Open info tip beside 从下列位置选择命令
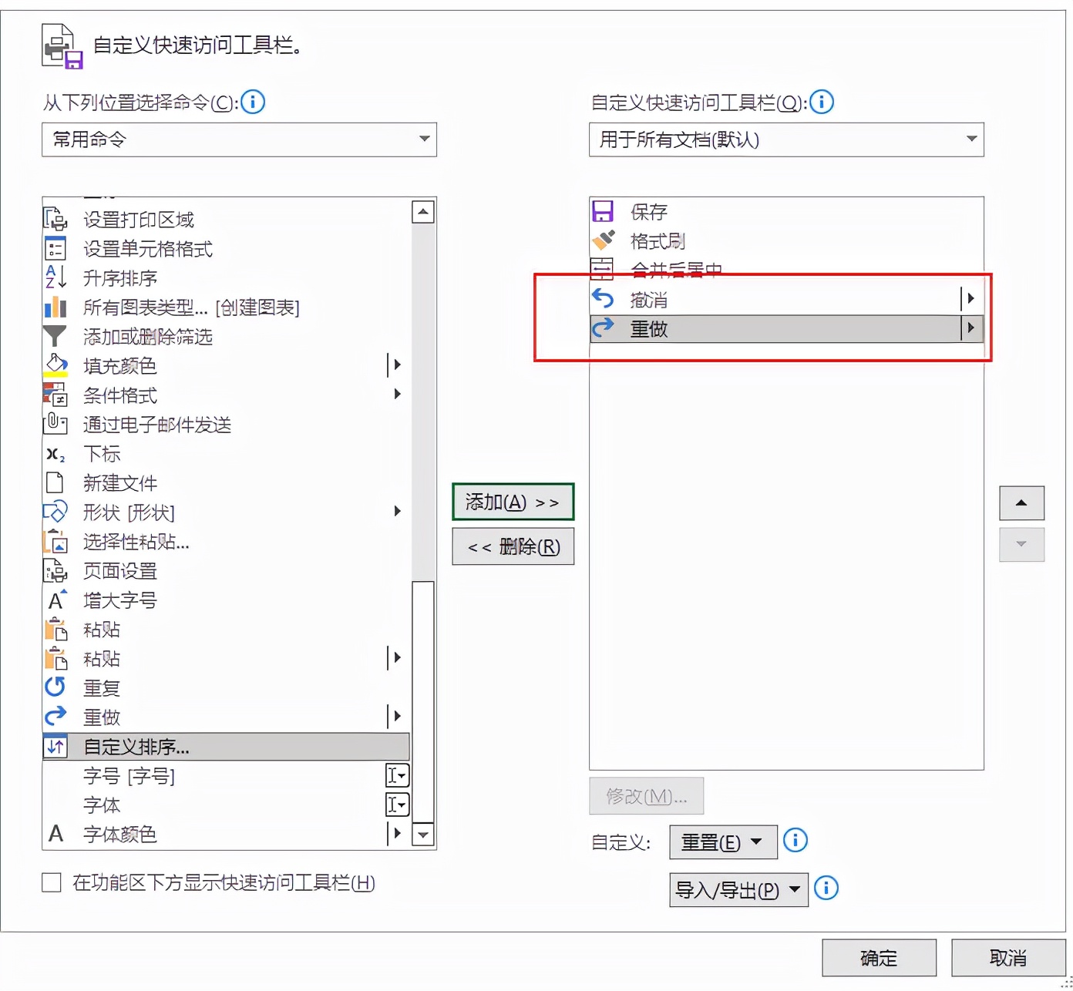This screenshot has width=1073, height=991. click(x=253, y=102)
